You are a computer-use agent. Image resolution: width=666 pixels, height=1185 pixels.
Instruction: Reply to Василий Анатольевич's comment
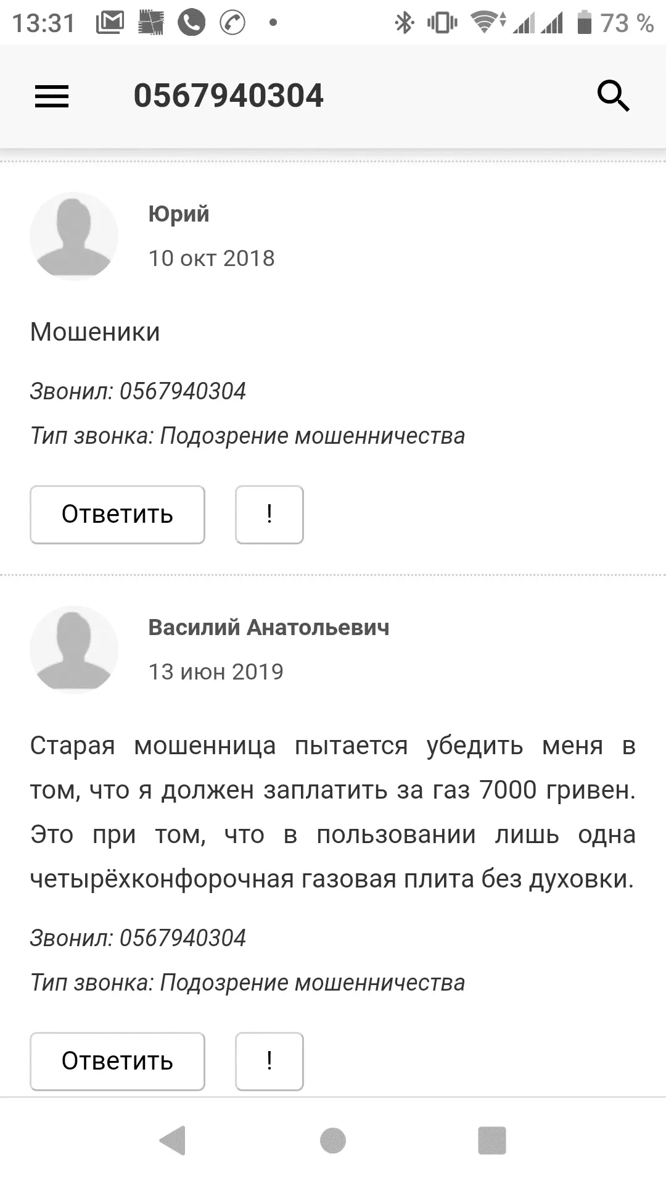coord(117,1061)
